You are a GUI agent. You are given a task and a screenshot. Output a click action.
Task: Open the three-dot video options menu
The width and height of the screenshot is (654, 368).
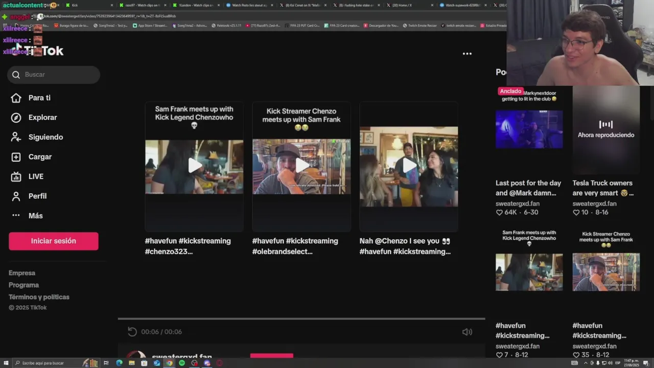click(x=467, y=54)
